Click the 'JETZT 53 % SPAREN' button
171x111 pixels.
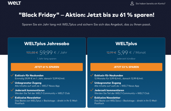pos(126,67)
